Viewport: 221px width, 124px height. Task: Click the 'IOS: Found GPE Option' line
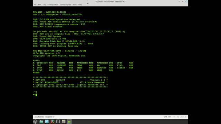pyautogui.click(x=47, y=36)
